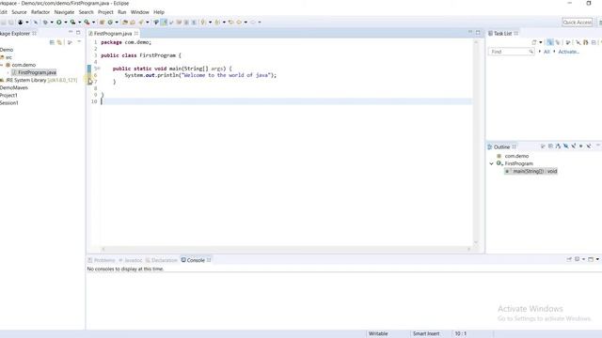Open the Window menu
This screenshot has height=338, width=602.
(x=140, y=12)
